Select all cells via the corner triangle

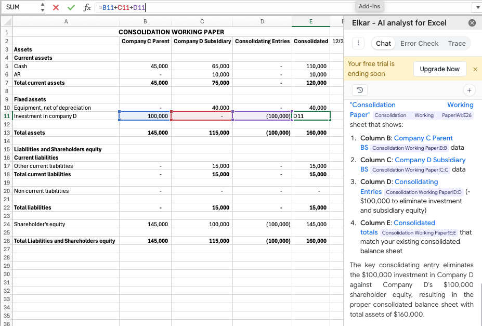pos(6,21)
